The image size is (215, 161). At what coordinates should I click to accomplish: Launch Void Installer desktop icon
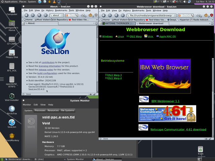point(12,97)
